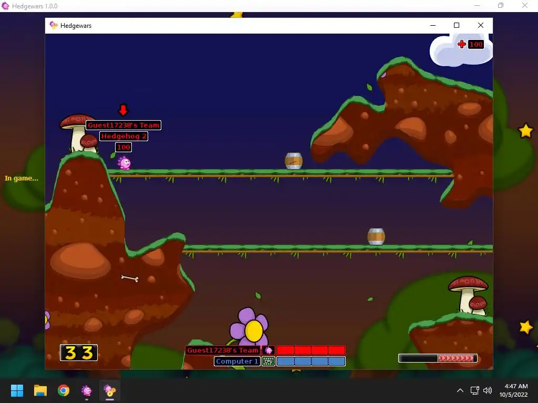Maximize the inner Hedgewars game window
This screenshot has height=403, width=538.
point(457,25)
